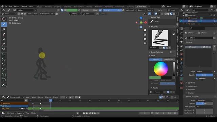Select the Line tool
The width and height of the screenshot is (217, 122).
point(4,55)
